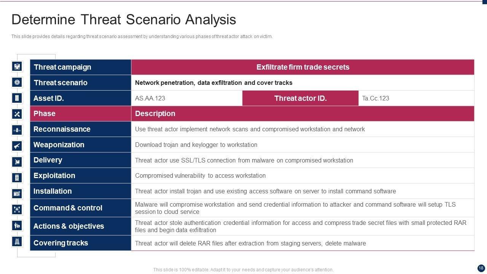Click the gear icon beside Threat scenario
Image resolution: width=487 pixels, height=274 pixels.
click(17, 82)
